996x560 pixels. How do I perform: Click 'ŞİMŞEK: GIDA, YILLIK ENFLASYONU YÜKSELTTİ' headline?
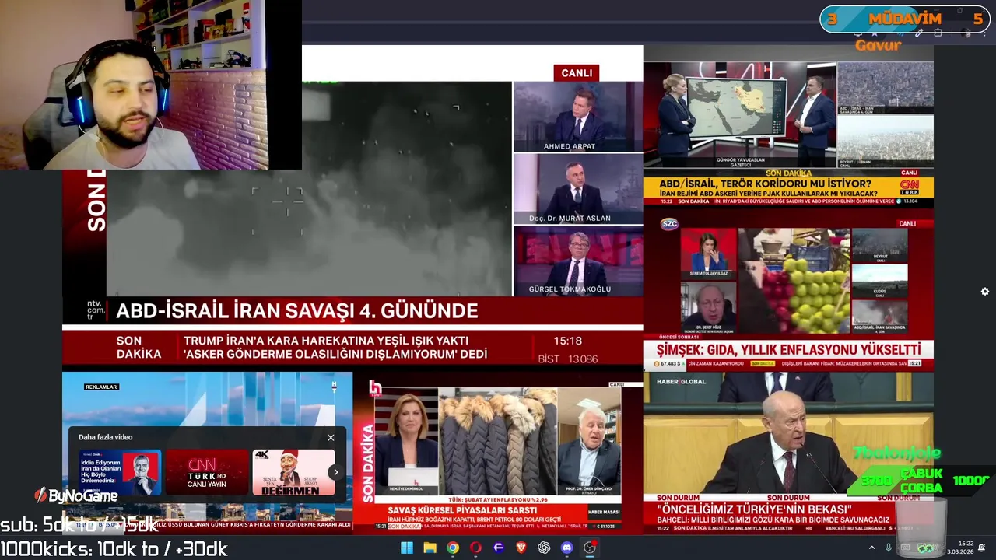789,350
